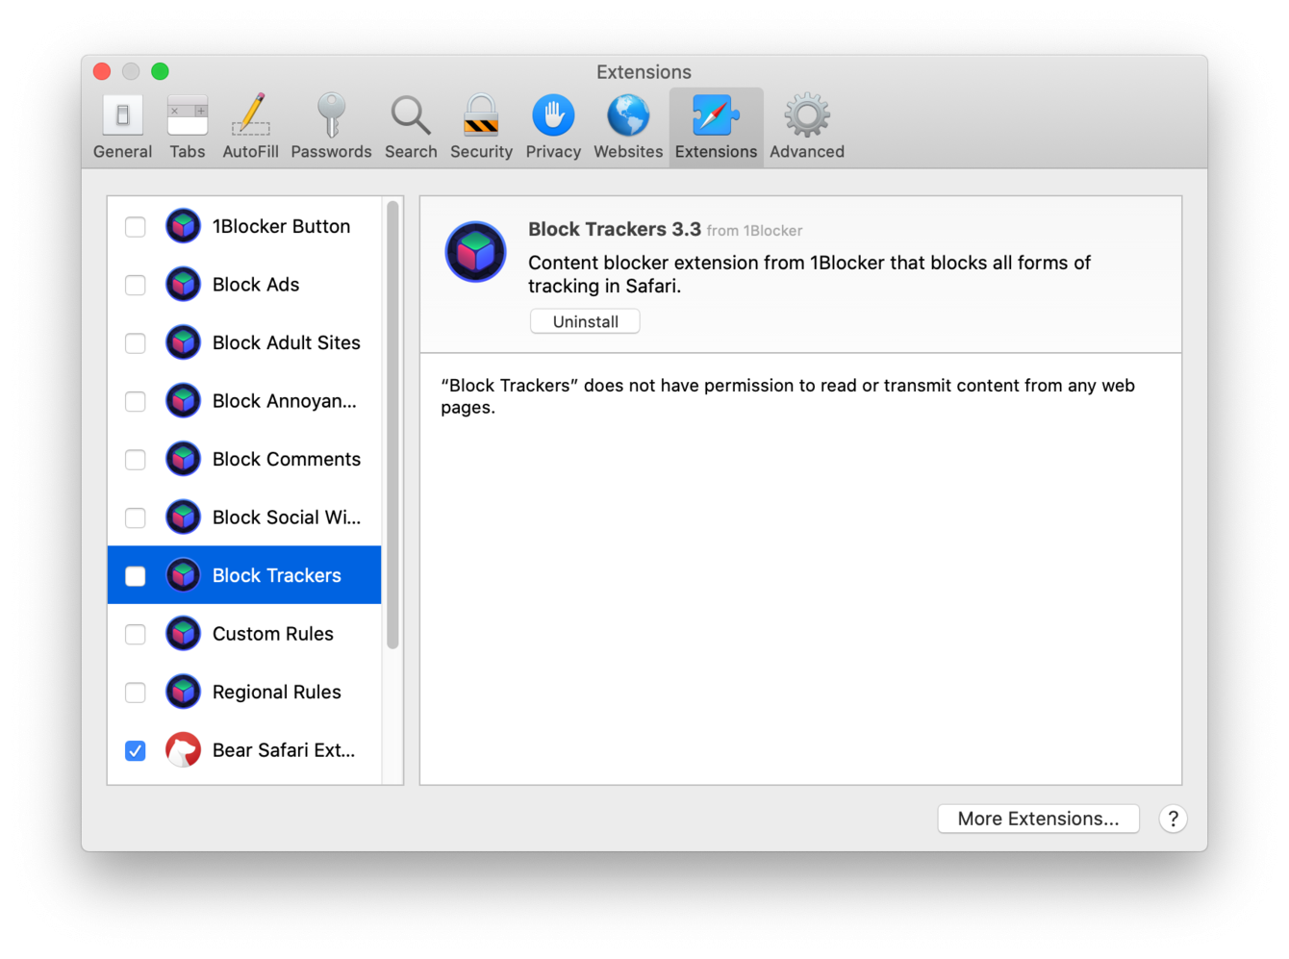Open Privacy hand icon
Screen dimensions: 1289x959
553,116
